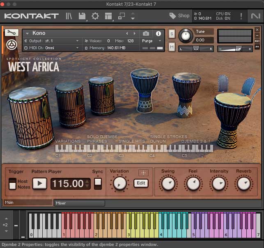
Task: Load previous instrument with left arrow
Action: click(x=127, y=34)
